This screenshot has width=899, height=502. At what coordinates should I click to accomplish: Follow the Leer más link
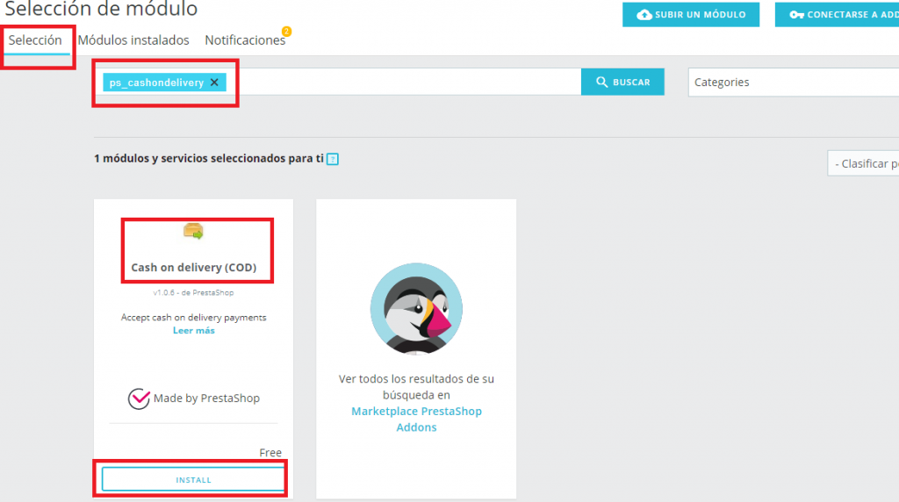pyautogui.click(x=193, y=331)
